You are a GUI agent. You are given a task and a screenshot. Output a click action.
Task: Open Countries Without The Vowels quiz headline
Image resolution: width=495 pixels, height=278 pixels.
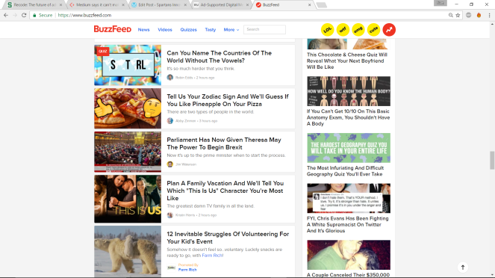219,57
